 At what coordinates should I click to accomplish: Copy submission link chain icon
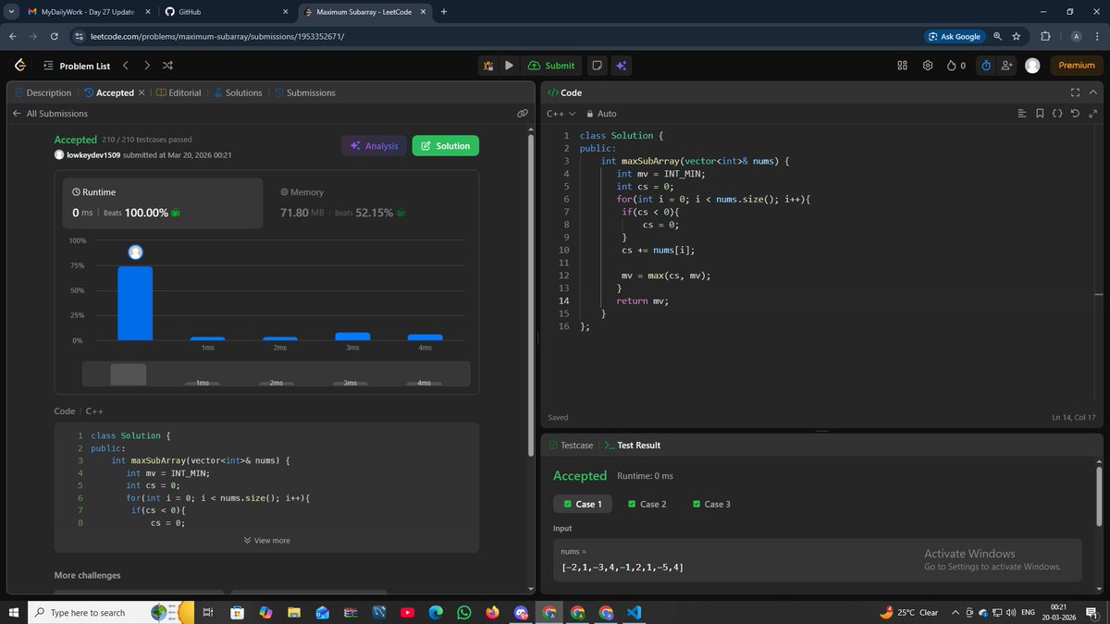coord(523,113)
